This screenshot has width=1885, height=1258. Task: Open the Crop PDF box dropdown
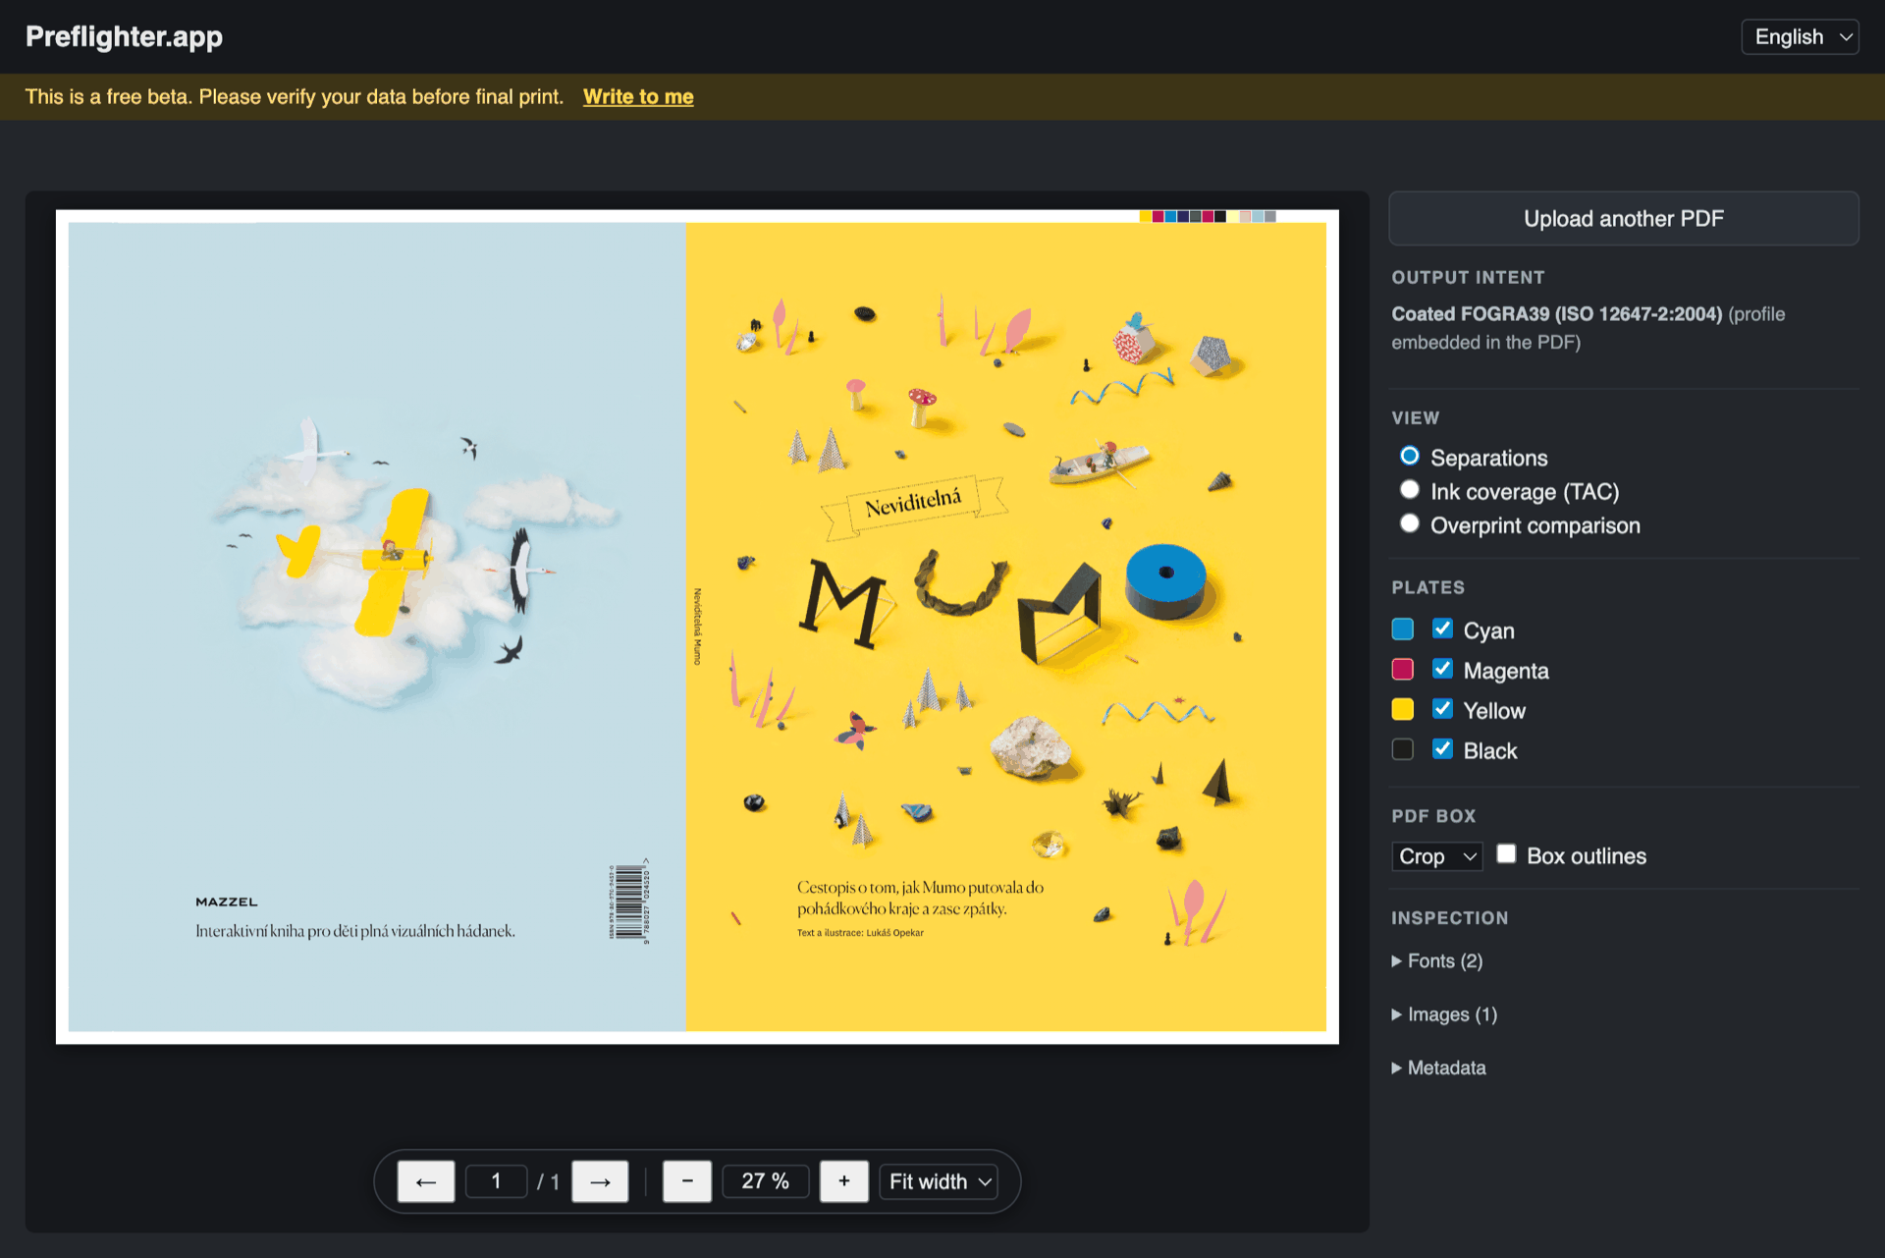1436,856
